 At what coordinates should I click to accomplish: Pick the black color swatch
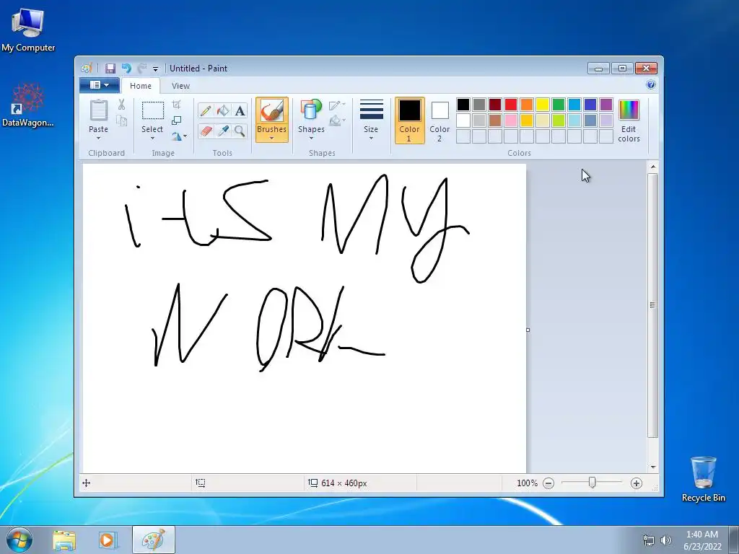(463, 105)
